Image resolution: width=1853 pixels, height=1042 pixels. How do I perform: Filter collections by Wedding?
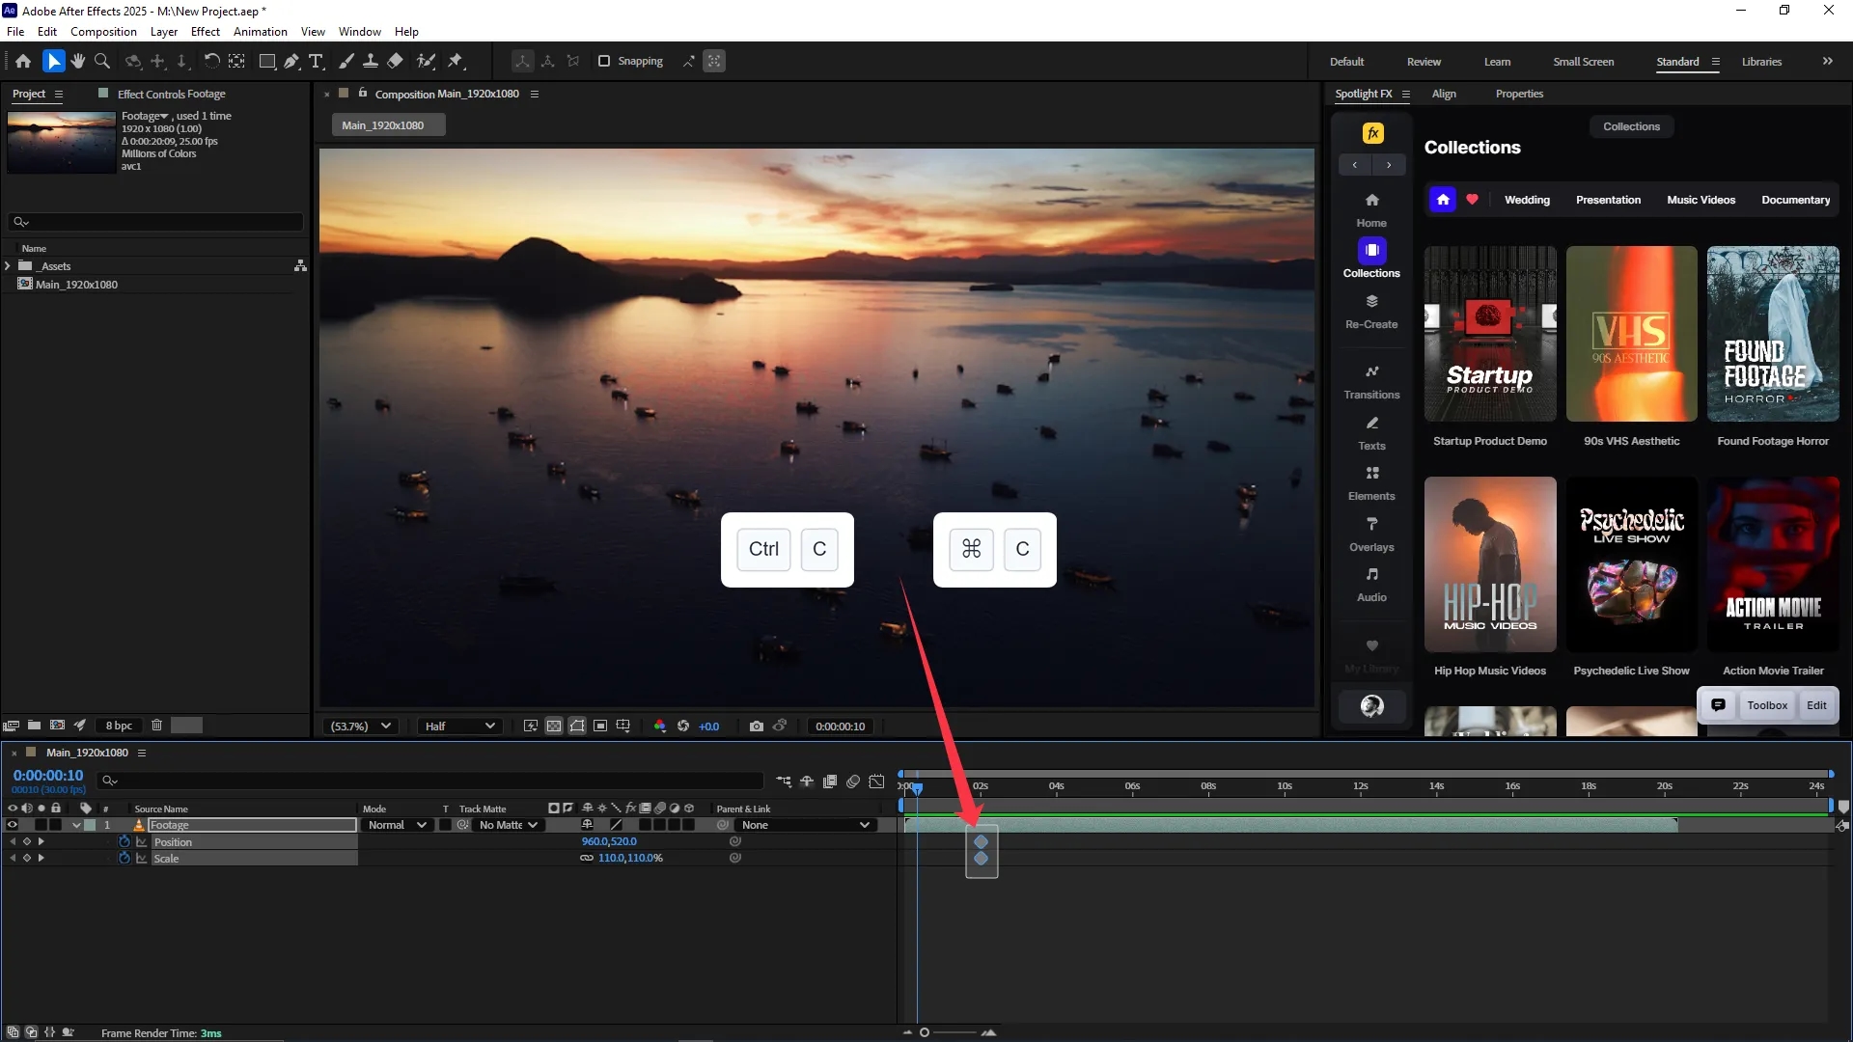click(x=1527, y=200)
